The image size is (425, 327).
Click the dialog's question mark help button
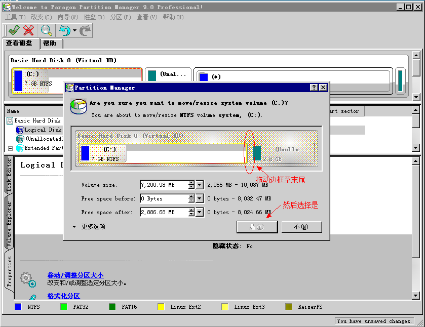coord(314,88)
